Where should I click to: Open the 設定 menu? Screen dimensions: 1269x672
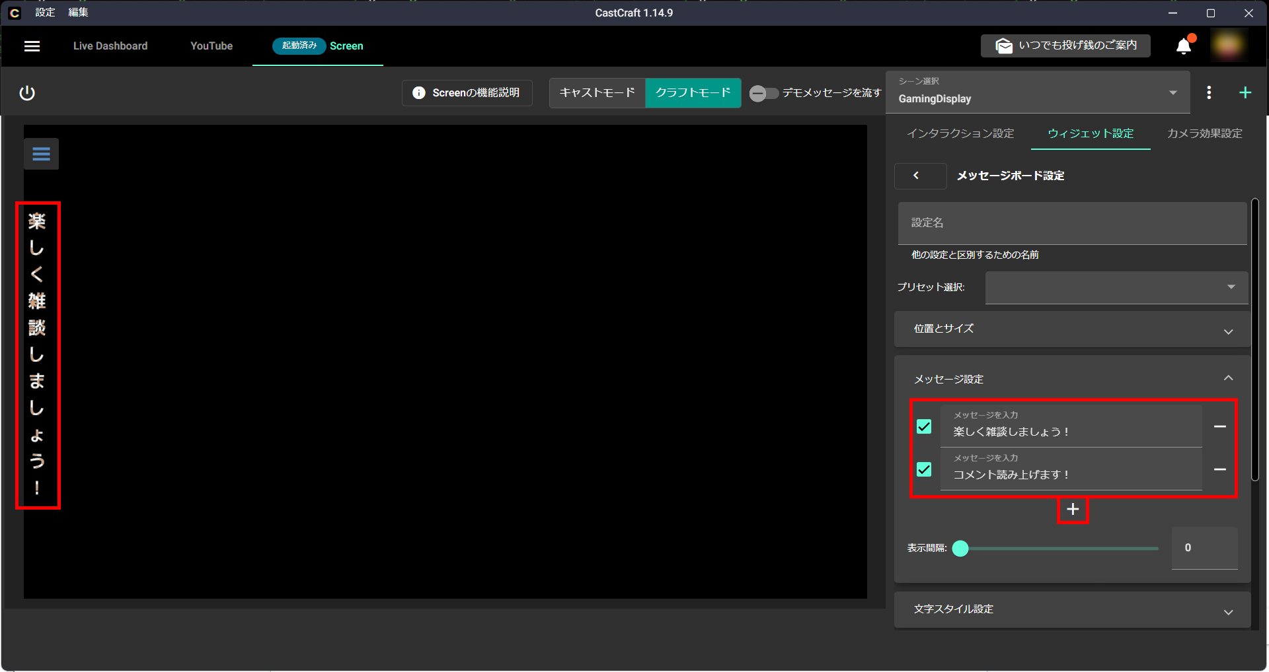45,13
